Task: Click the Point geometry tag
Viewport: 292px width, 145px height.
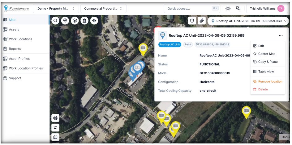Action: click(188, 44)
